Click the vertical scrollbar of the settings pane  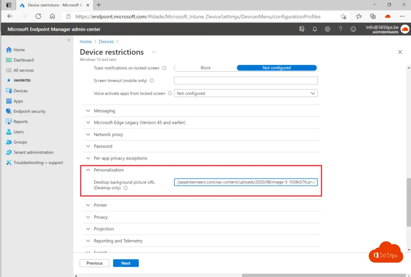[x=409, y=202]
